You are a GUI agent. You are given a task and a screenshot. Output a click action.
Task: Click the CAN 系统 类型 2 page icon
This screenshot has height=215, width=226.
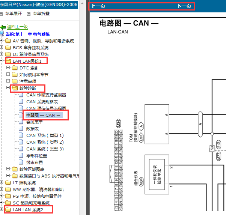coord(21,142)
